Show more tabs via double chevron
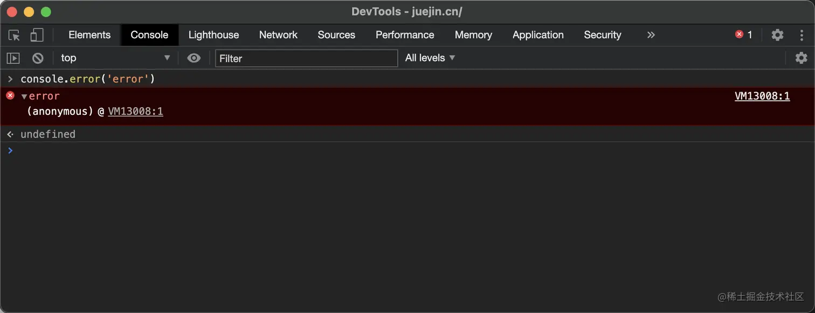815x313 pixels. [x=651, y=35]
